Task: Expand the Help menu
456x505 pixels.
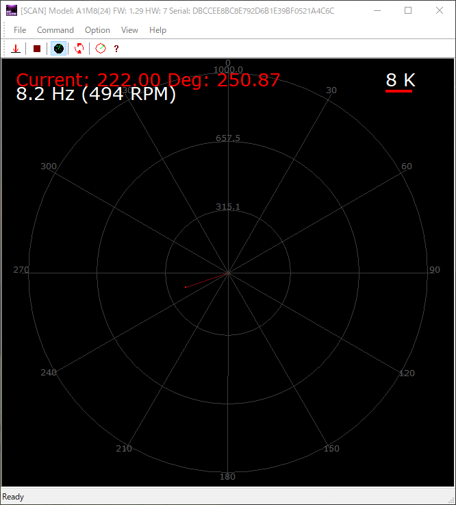Action: click(157, 30)
